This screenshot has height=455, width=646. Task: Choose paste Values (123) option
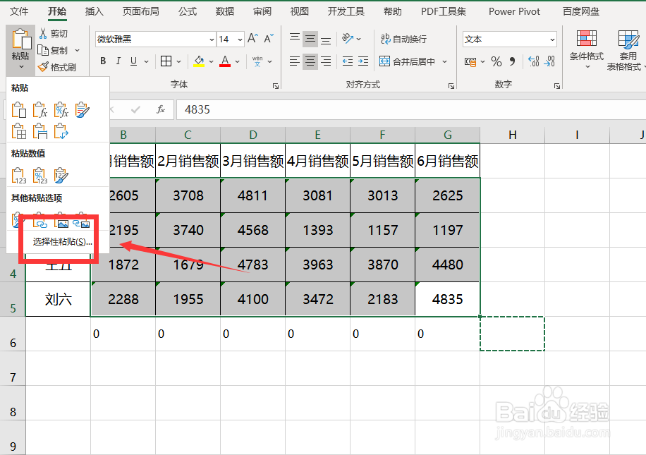point(19,176)
